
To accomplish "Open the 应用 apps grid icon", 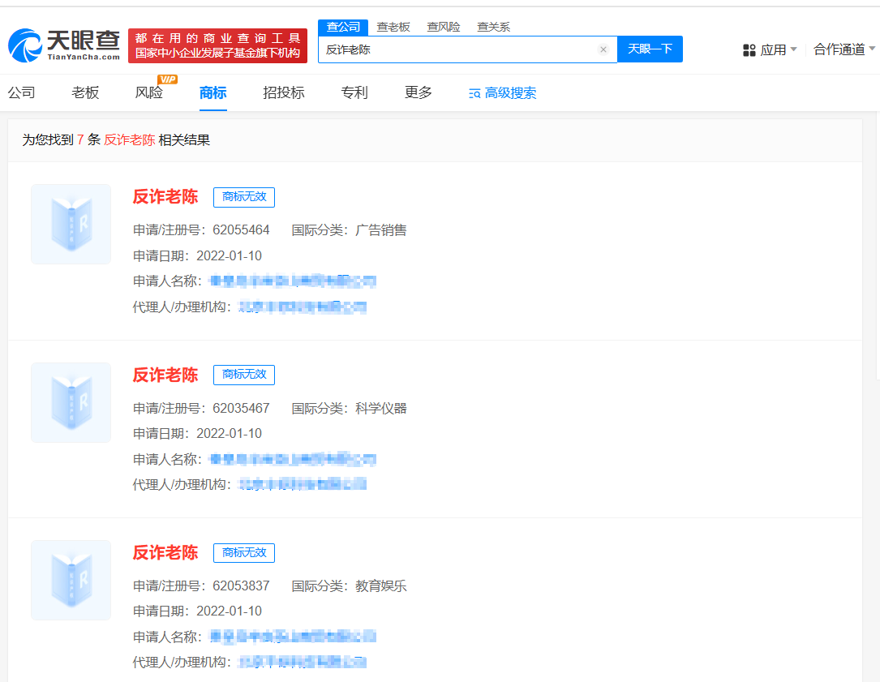I will pyautogui.click(x=749, y=50).
